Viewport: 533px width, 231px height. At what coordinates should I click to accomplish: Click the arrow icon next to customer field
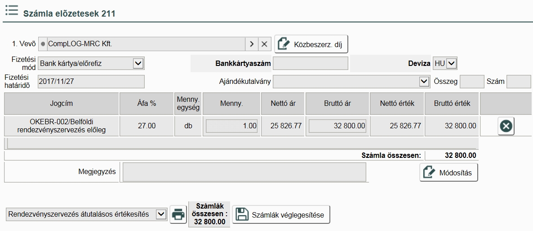252,44
